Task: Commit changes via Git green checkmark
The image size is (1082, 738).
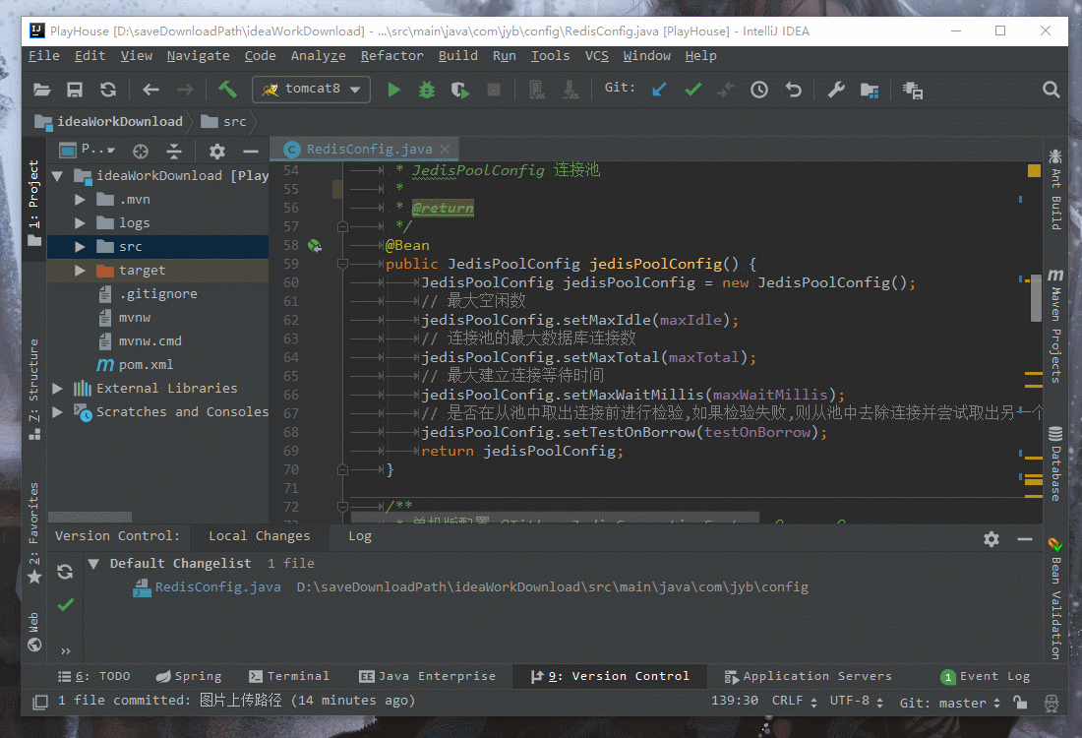Action: pyautogui.click(x=693, y=90)
